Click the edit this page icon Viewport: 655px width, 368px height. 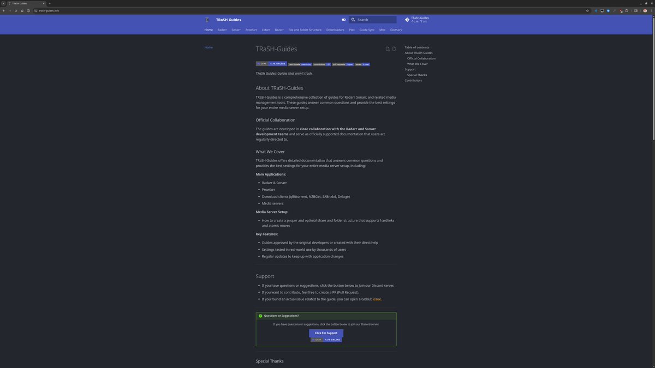click(394, 49)
